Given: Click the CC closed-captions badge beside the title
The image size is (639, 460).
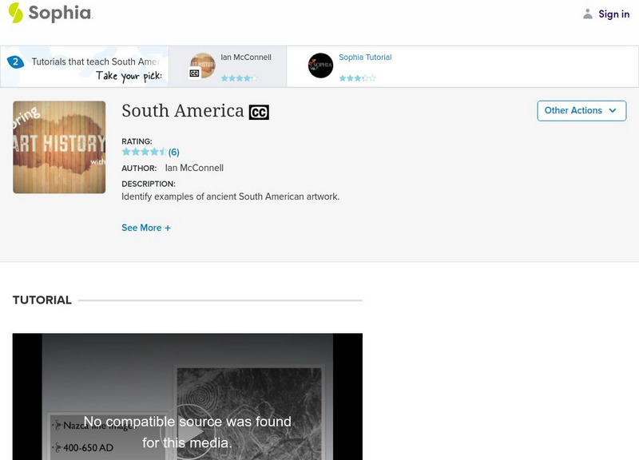Looking at the screenshot, I should pyautogui.click(x=263, y=111).
